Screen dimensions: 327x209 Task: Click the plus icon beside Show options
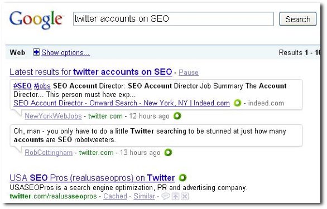point(36,52)
